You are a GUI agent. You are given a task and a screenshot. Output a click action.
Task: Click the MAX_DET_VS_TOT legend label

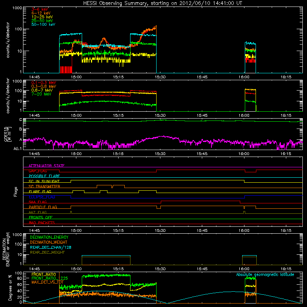click(48, 282)
